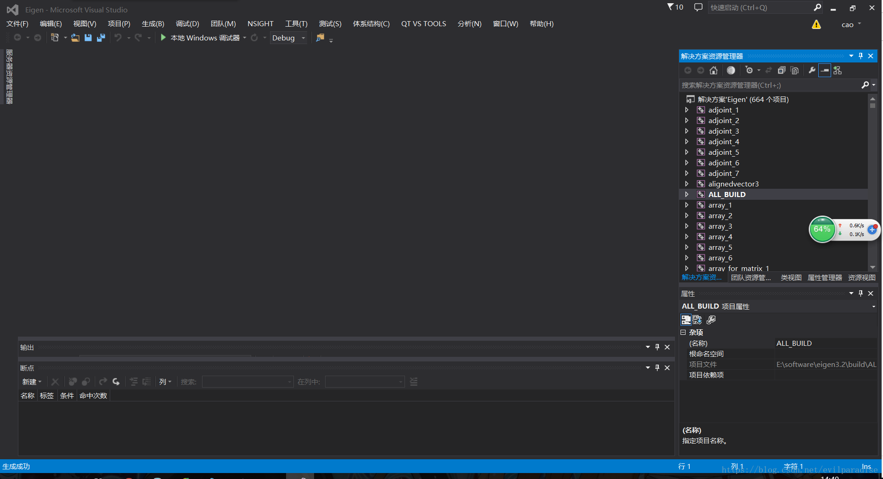
Task: Open the 调试(D) menu
Action: coord(187,24)
